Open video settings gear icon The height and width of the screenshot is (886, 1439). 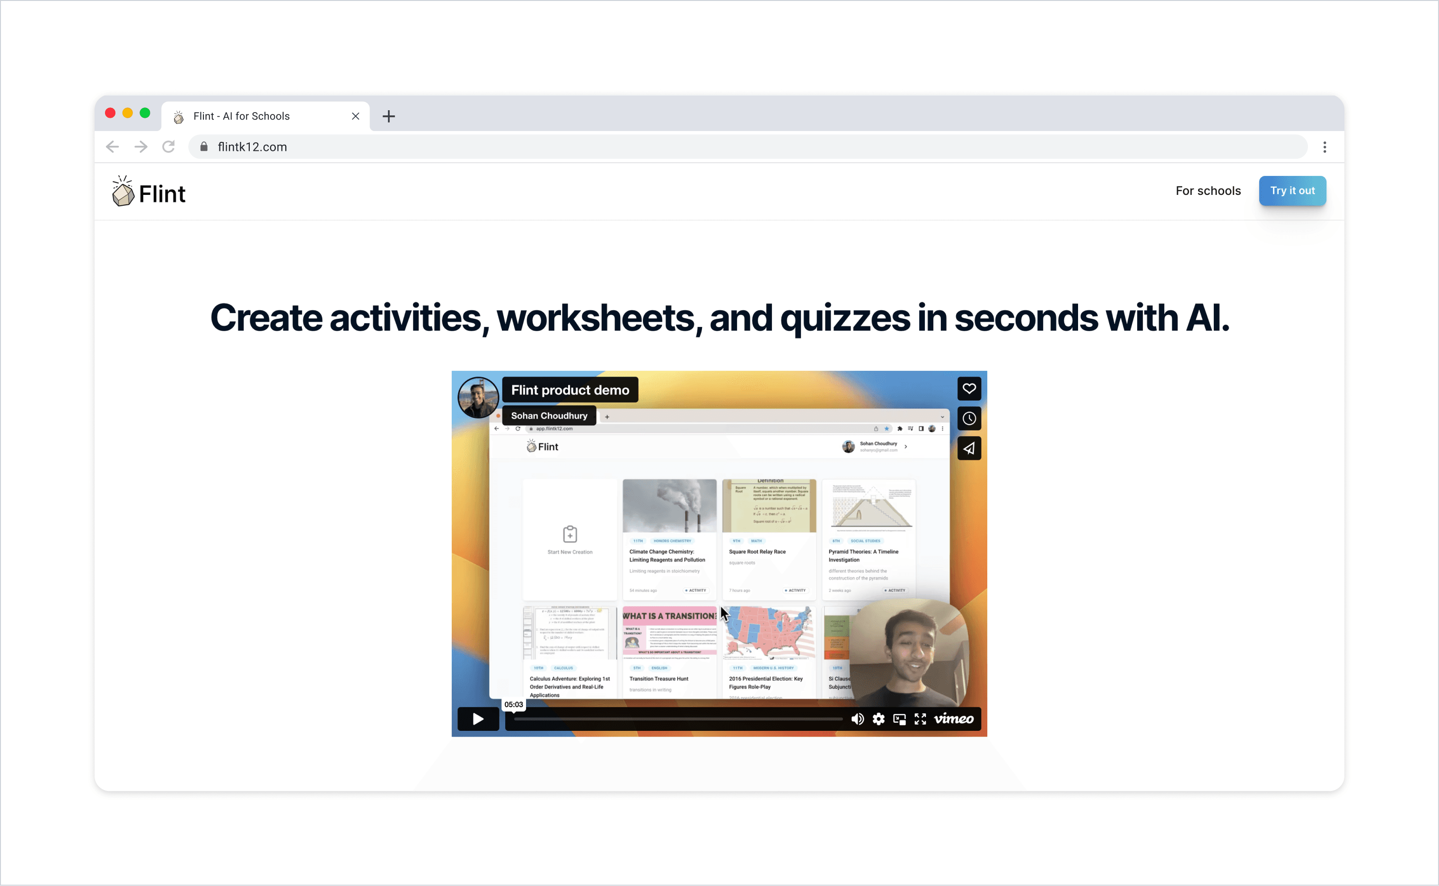(878, 719)
